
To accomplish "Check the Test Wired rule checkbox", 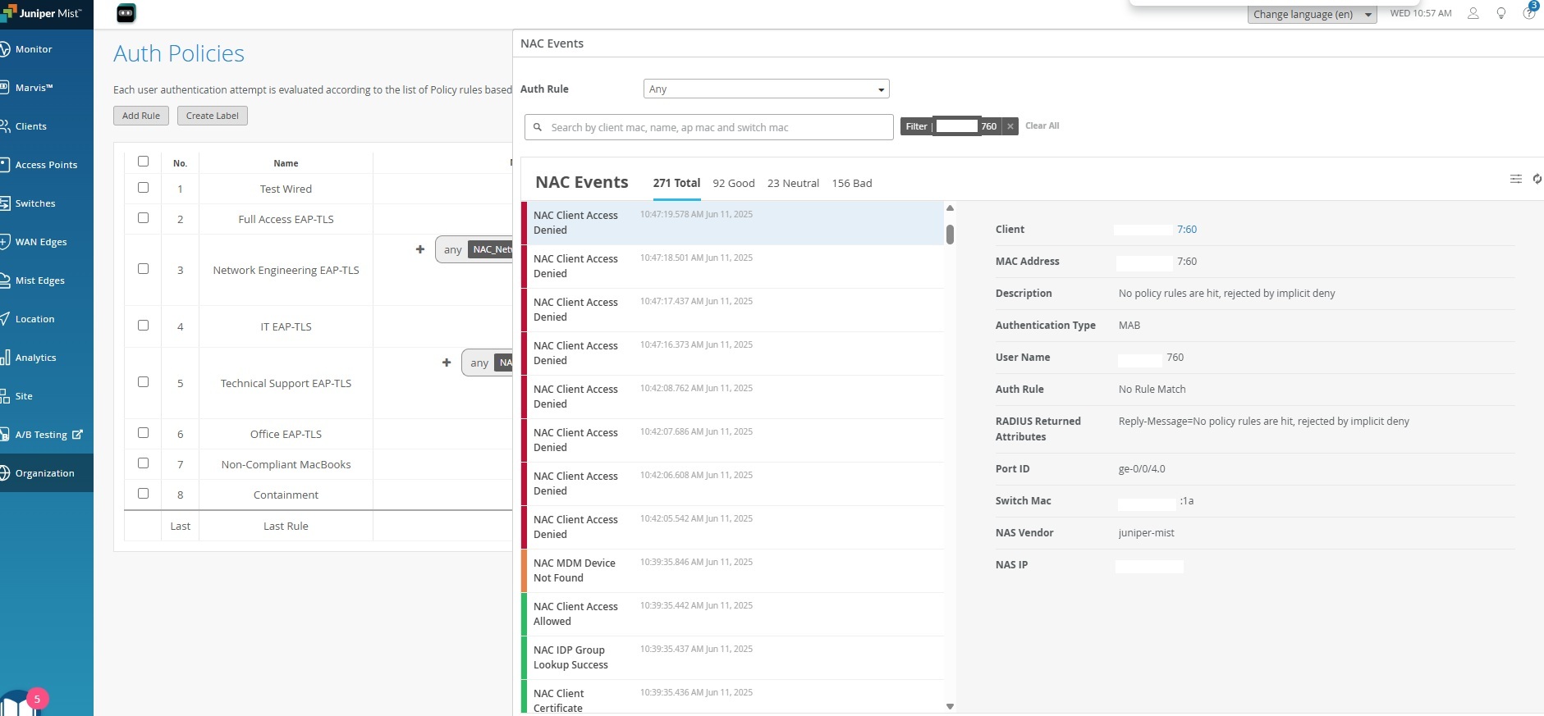I will click(x=143, y=188).
